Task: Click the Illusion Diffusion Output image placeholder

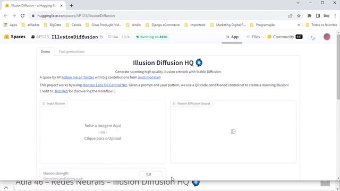Action: click(233, 132)
